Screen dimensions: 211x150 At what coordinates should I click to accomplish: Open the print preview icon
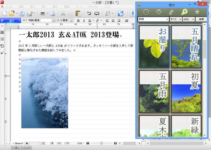tap(53, 13)
